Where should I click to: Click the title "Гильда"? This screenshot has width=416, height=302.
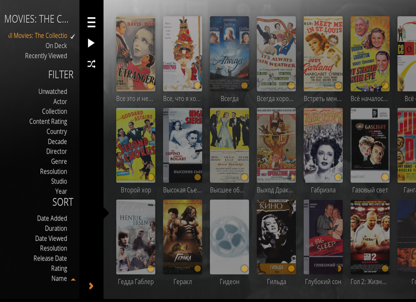276,282
